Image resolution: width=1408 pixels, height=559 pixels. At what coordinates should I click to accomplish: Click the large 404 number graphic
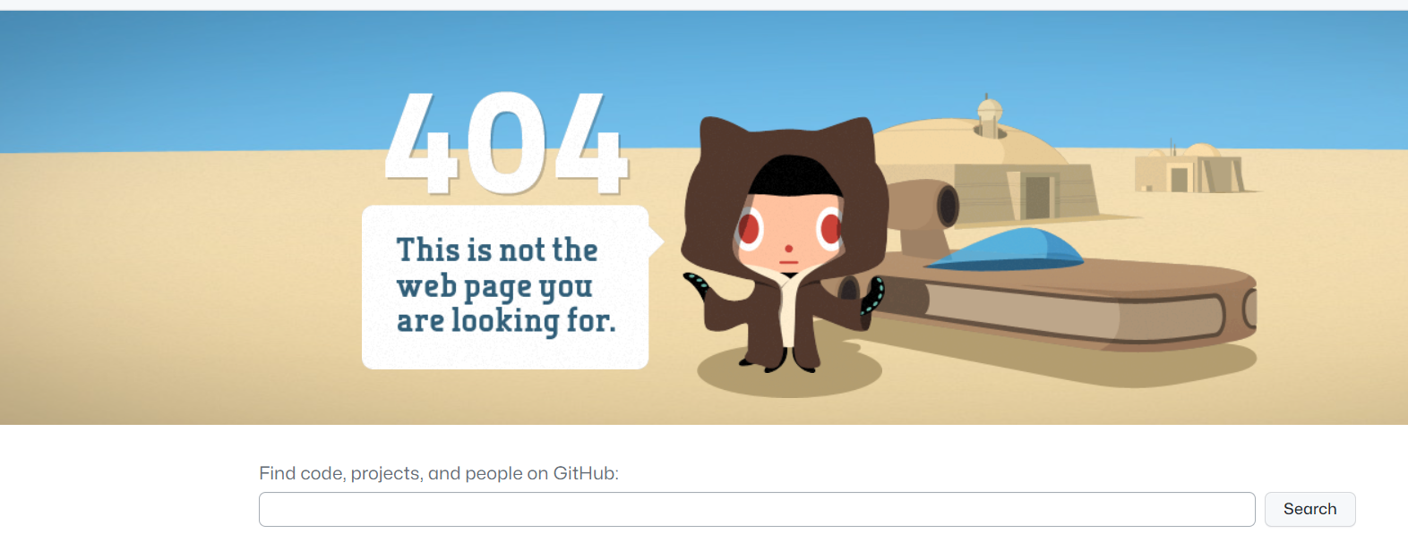point(506,142)
